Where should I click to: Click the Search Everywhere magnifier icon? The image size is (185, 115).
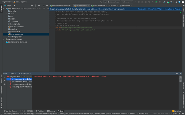coord(176,2)
